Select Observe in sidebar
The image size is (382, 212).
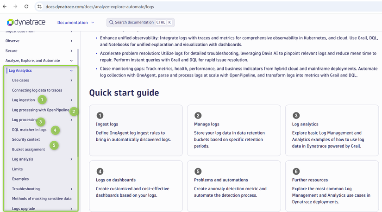[x=13, y=41]
